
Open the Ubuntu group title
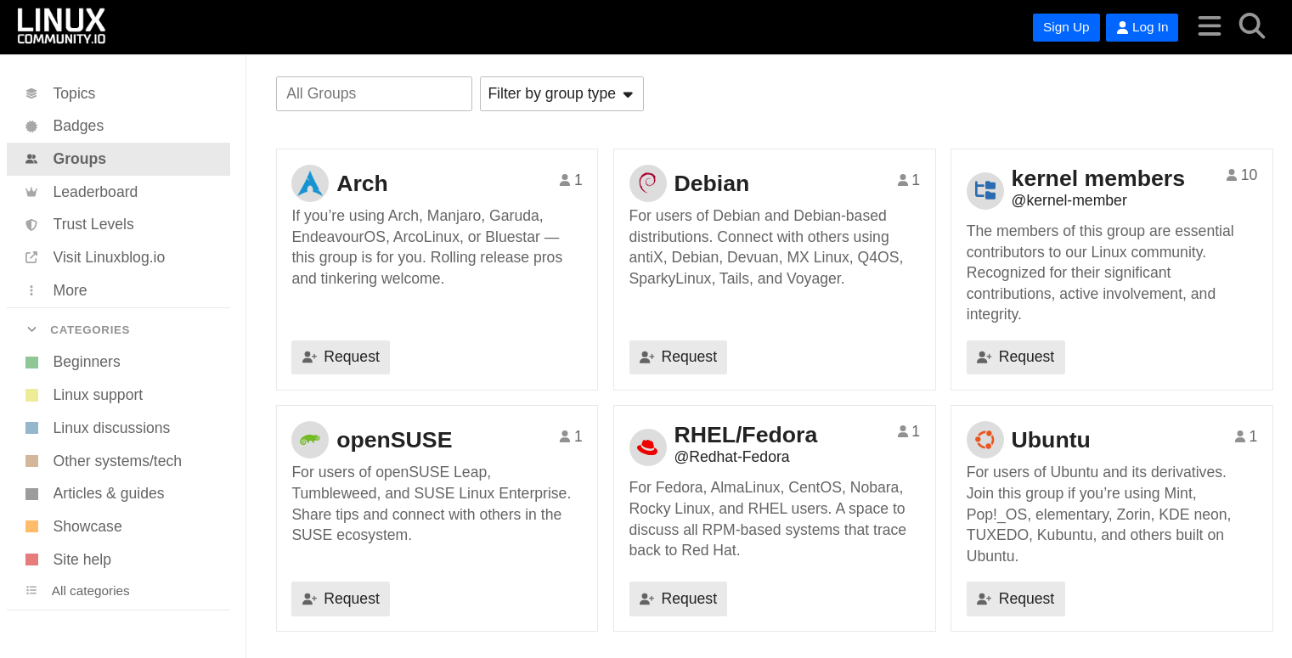point(1050,440)
